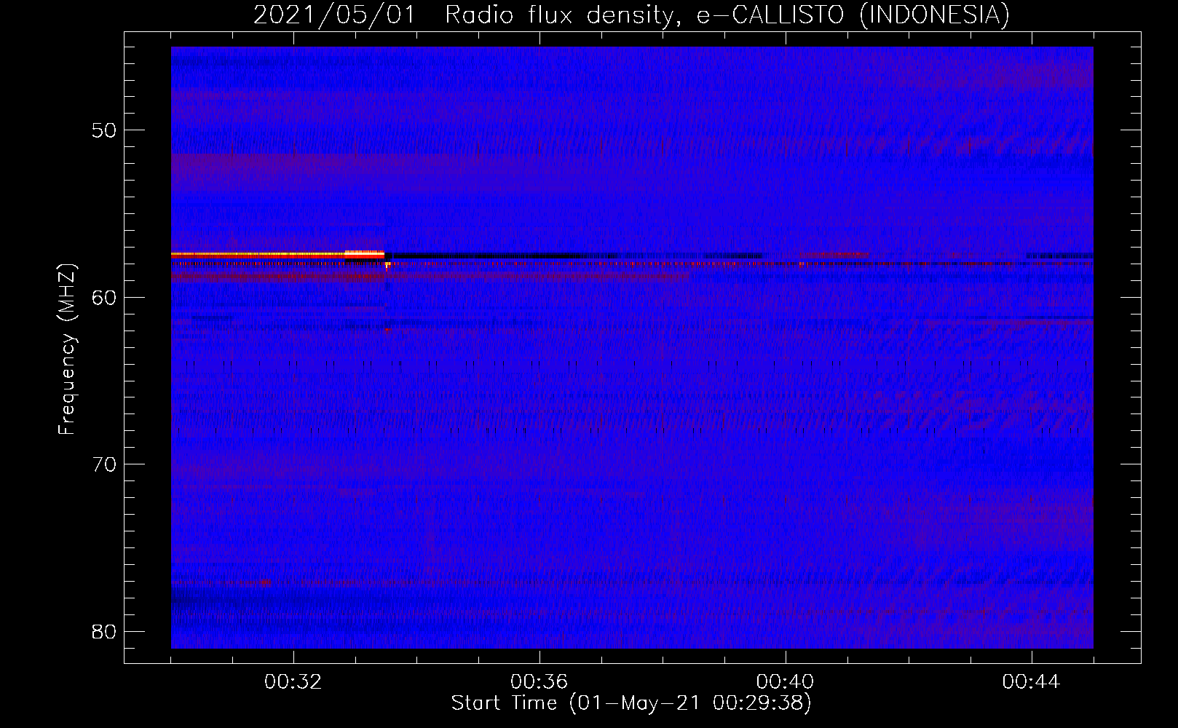Viewport: 1178px width, 728px height.
Task: Click the 'Start Time (01-May-21 00:29:38)' label
Action: point(630,703)
